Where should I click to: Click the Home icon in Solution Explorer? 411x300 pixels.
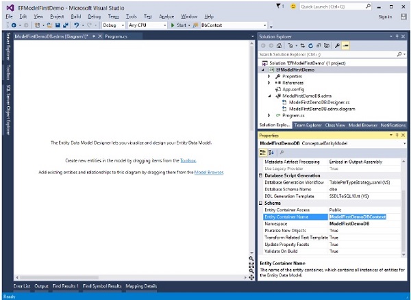pyautogui.click(x=279, y=46)
